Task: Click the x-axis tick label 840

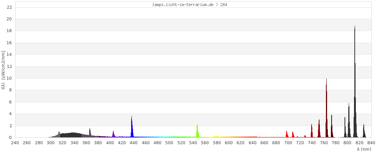Action: (x=371, y=143)
